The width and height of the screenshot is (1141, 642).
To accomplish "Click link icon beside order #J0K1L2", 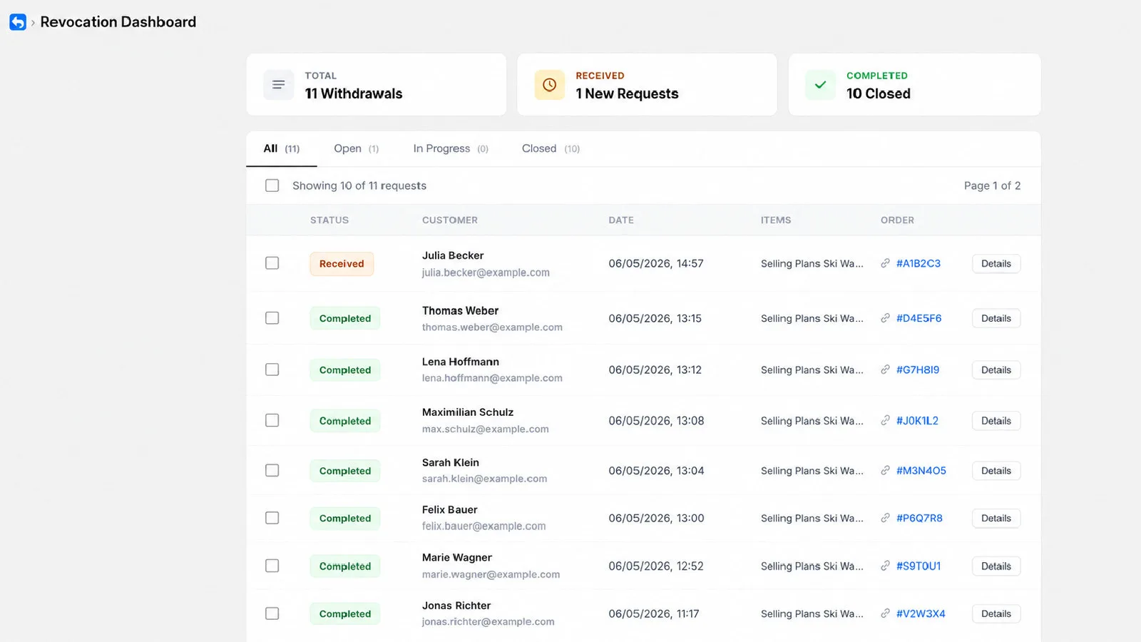I will pyautogui.click(x=885, y=421).
